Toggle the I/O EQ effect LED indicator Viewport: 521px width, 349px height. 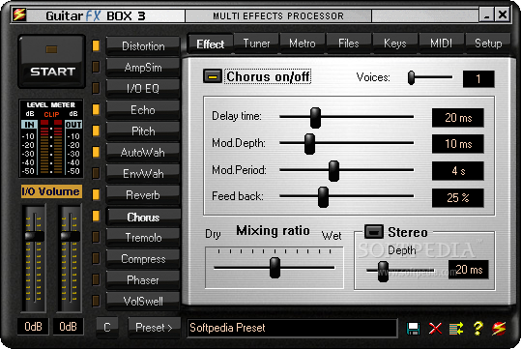pos(96,88)
